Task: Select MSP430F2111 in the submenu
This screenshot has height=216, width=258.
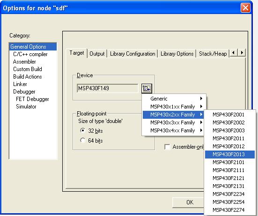Action: 230,170
